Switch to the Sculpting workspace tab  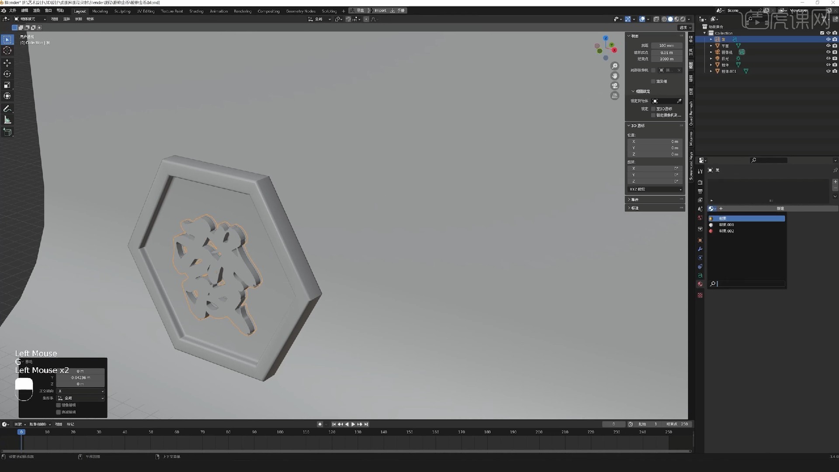(x=122, y=11)
